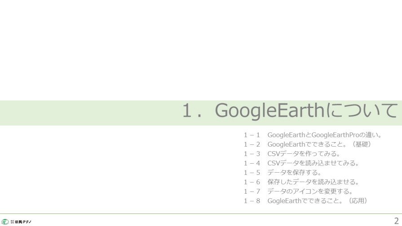Screen dimensions: 402x226
Task: Select 1-6 保存したデータを読み込ませる
Action: [313, 182]
